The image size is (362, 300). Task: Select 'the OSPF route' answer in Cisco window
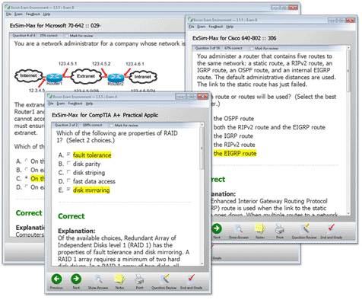[233, 119]
